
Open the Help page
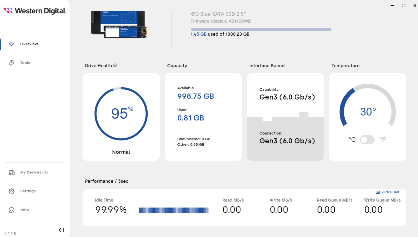pyautogui.click(x=25, y=210)
